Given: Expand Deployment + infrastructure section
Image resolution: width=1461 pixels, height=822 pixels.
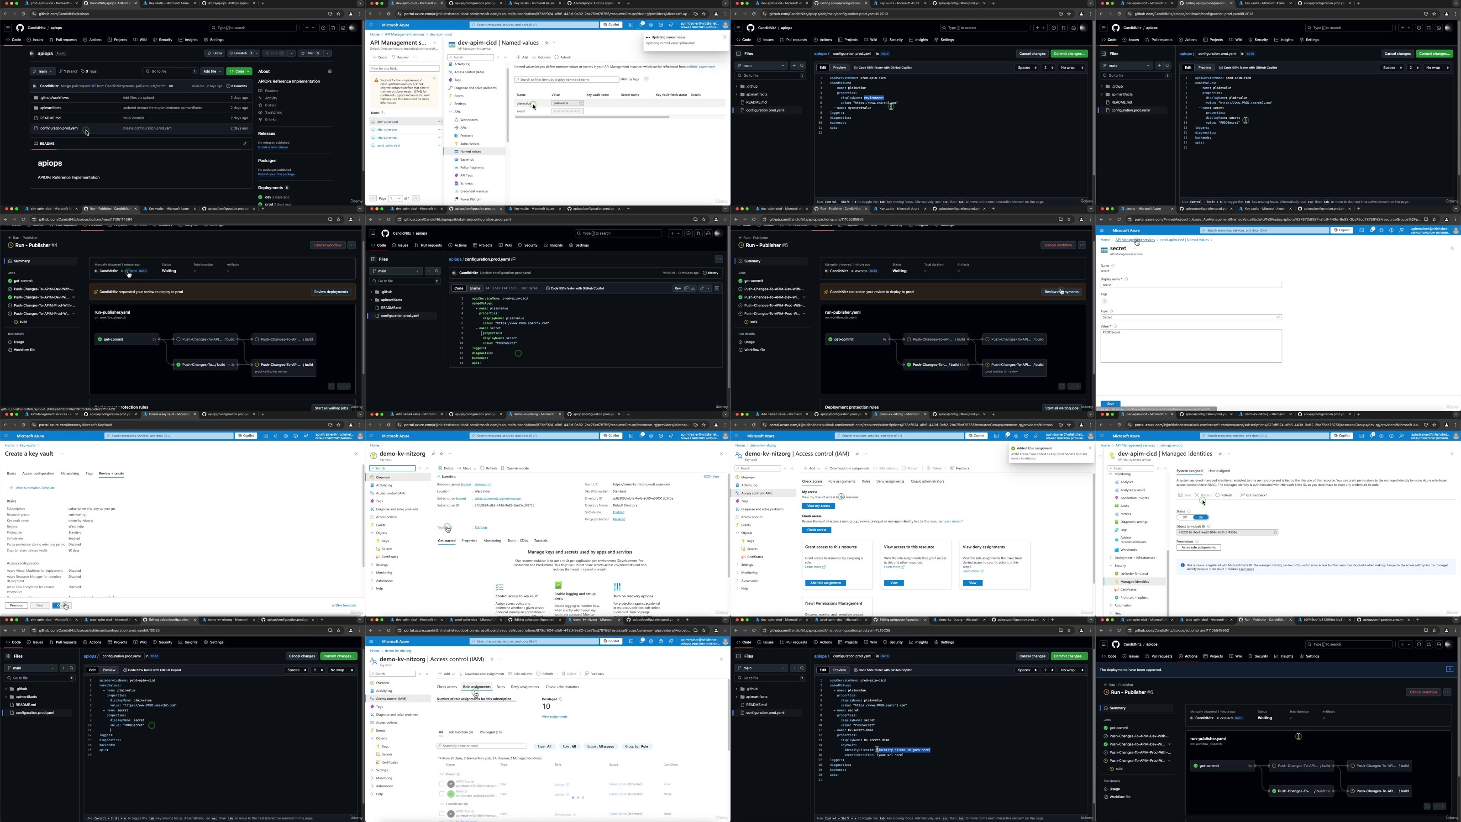Looking at the screenshot, I should 1110,558.
